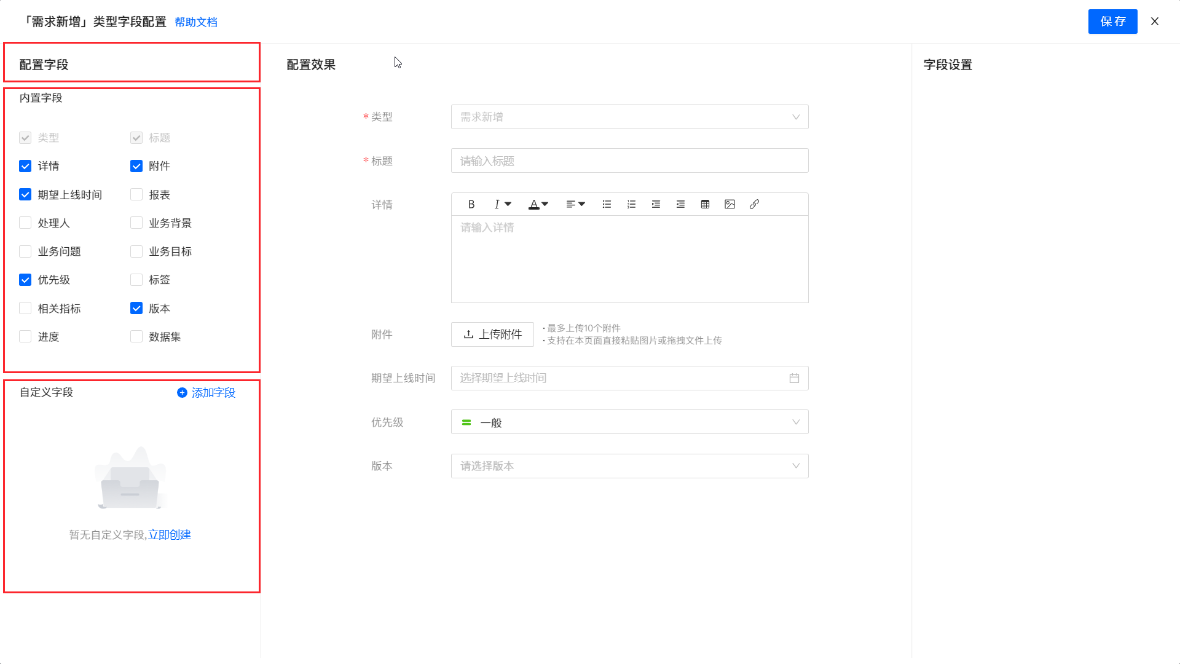Insert a bulleted list in details
This screenshot has width=1180, height=664.
(x=607, y=204)
